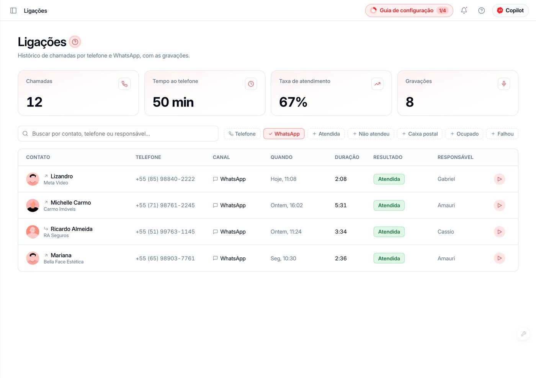Enable the Ocupado filter chip
This screenshot has height=378, width=536.
point(464,134)
